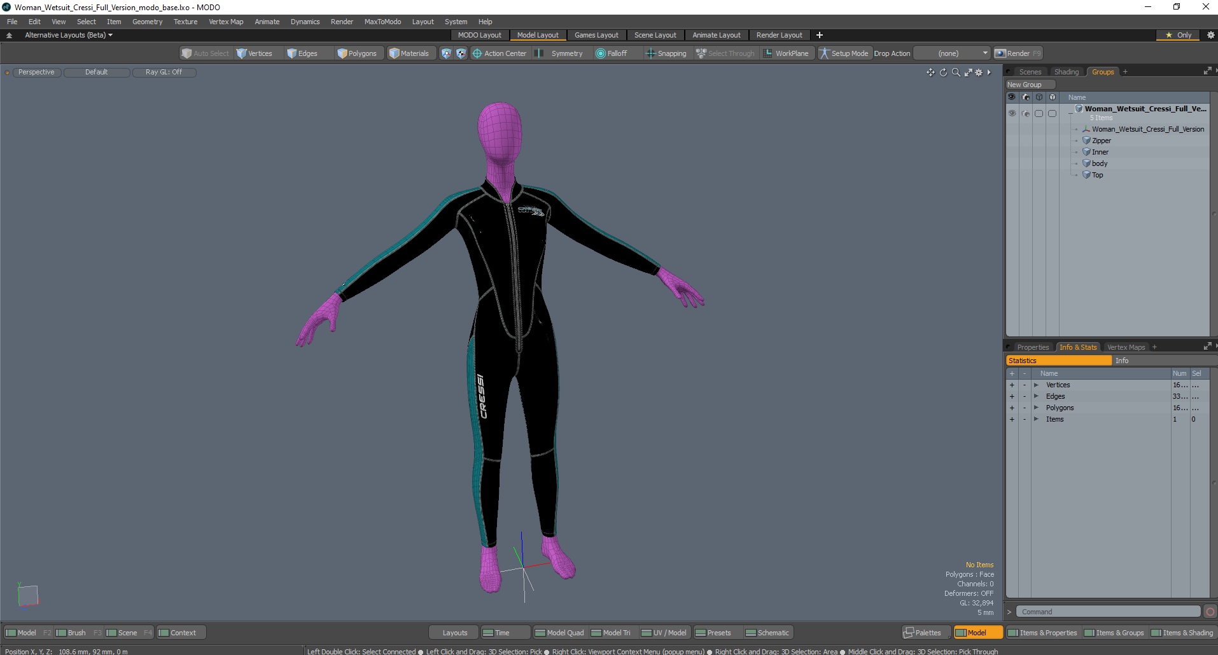Click viewport zoom magnifier icon
The height and width of the screenshot is (655, 1218).
point(955,72)
